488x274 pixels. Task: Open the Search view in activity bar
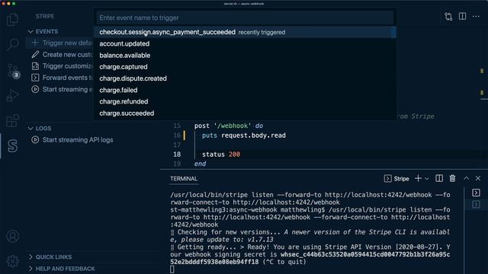coord(12,44)
